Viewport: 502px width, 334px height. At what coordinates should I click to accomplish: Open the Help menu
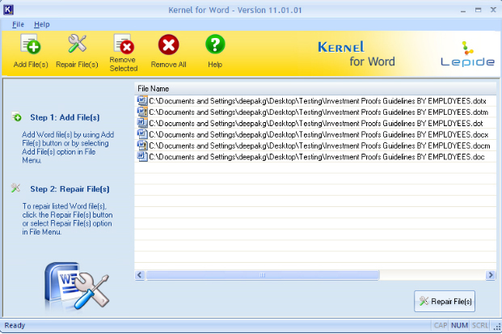click(41, 24)
